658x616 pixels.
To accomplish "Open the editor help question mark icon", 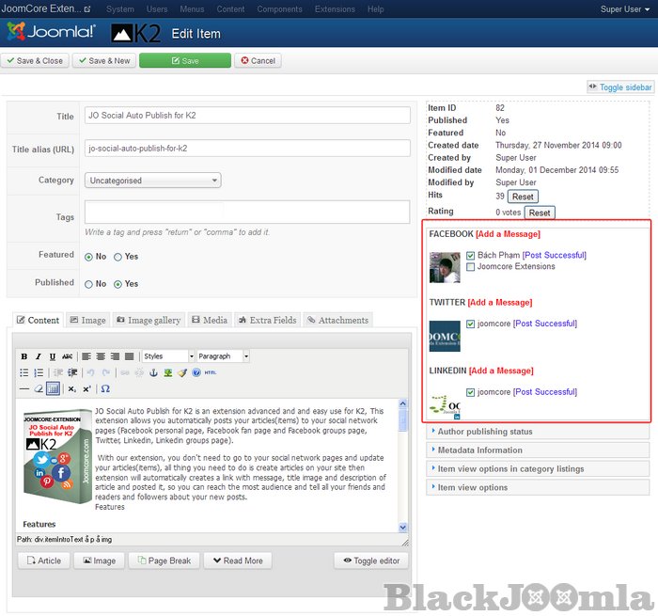I will [x=196, y=372].
